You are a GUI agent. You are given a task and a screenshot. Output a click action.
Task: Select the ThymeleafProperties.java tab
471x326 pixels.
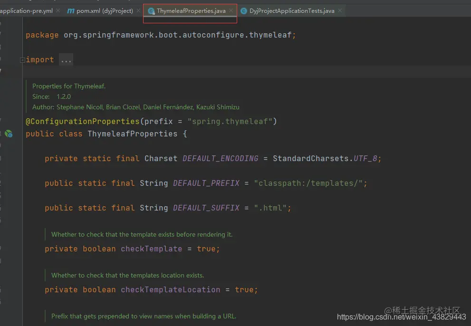tap(191, 11)
